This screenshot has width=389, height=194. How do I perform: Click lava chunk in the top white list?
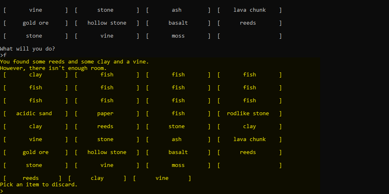tap(250, 10)
